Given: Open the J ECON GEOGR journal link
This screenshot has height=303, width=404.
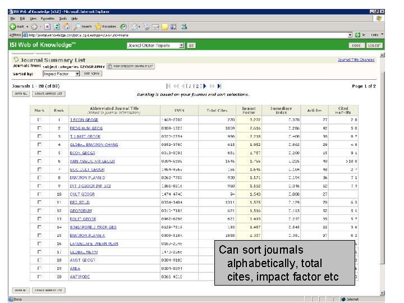Looking at the screenshot, I should tap(84, 120).
